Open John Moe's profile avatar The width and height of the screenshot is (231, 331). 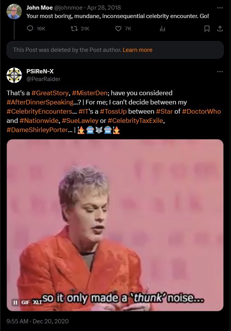pos(14,12)
